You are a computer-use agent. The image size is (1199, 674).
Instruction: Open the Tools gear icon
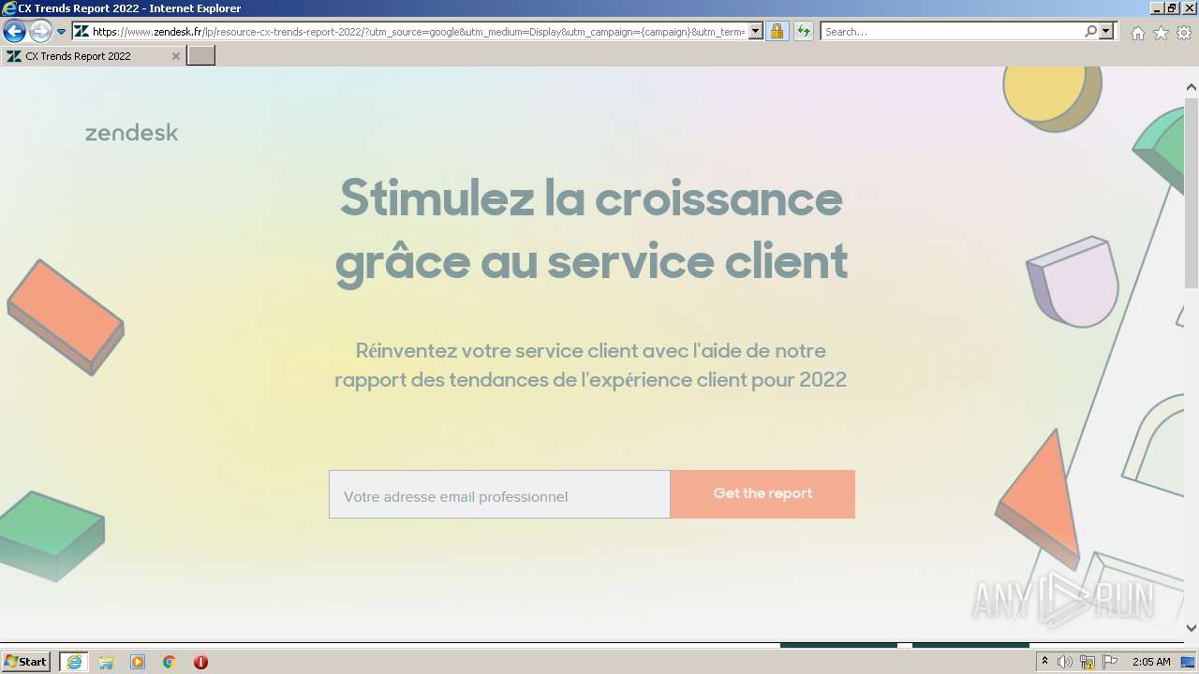(x=1184, y=33)
